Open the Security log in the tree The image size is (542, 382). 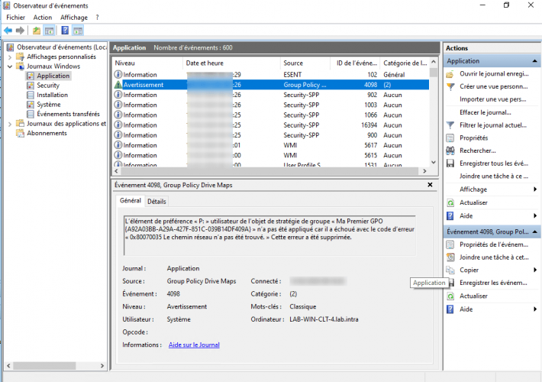47,86
